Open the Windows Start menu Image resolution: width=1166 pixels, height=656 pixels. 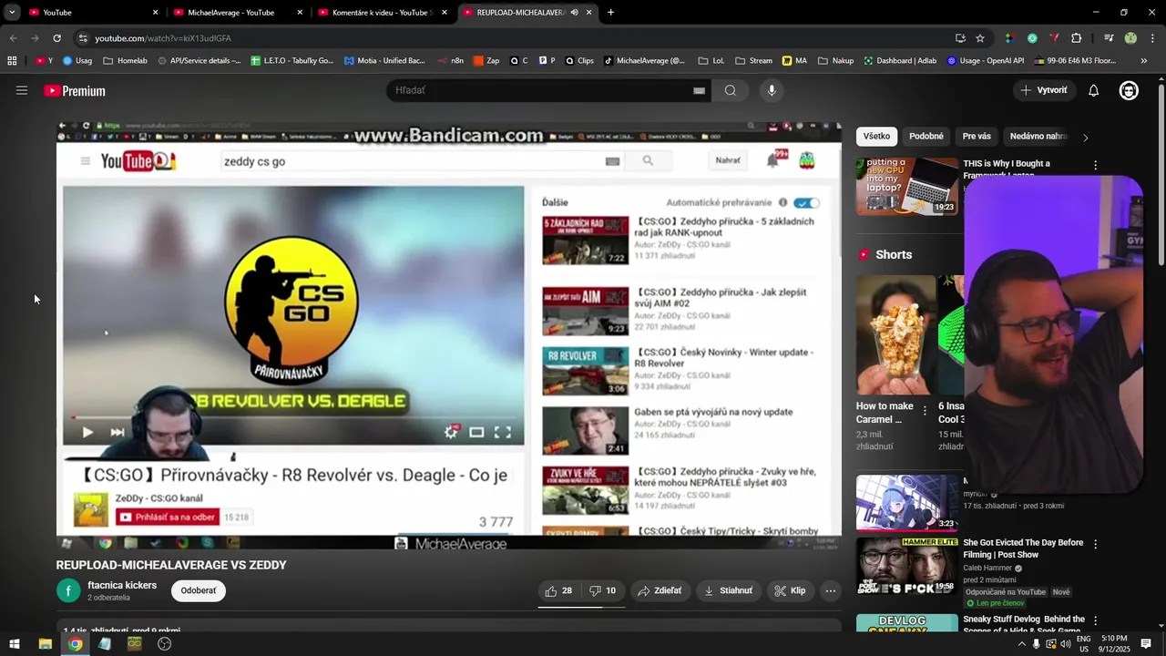14,643
